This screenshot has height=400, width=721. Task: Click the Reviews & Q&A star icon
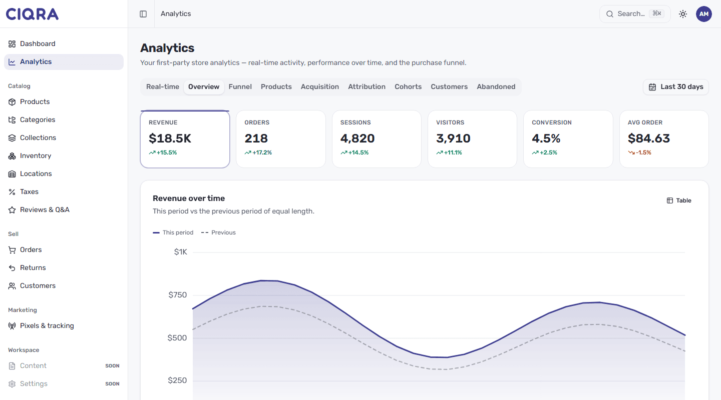point(12,210)
